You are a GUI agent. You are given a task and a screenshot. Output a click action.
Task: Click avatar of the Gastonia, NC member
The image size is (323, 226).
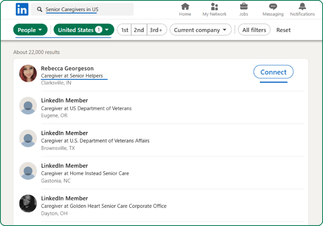click(28, 171)
